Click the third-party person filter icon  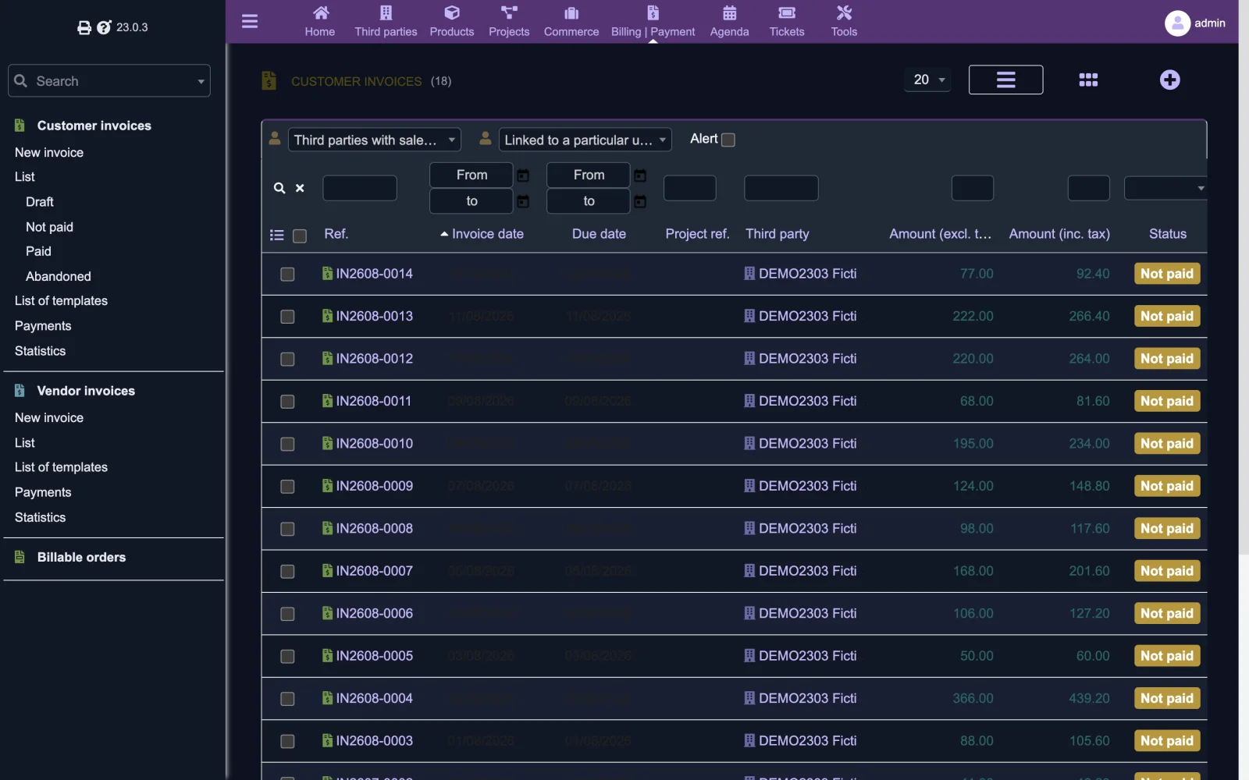(x=275, y=139)
